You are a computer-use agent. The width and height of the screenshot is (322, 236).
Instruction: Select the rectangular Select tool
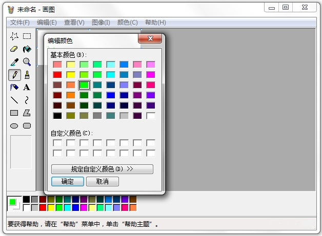(x=27, y=36)
